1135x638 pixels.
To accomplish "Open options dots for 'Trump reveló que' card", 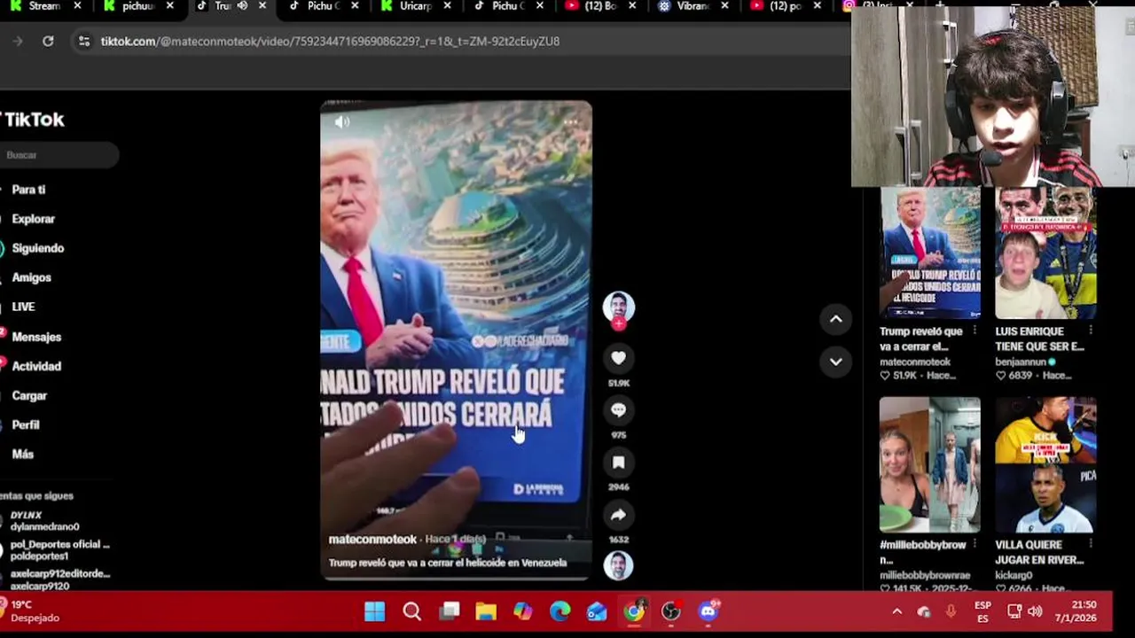I will (975, 331).
